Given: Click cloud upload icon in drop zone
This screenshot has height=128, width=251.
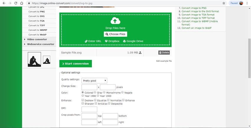Looking at the screenshot, I should 115,21.
